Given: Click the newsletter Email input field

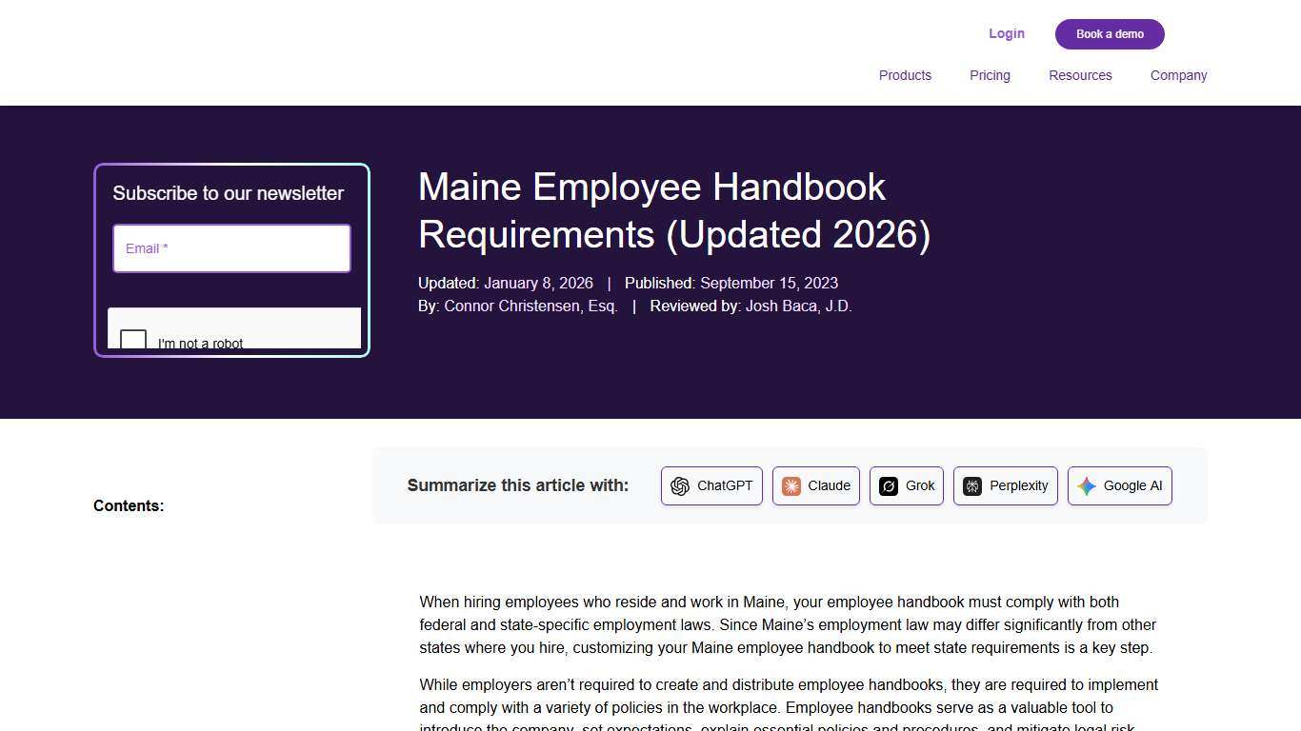Looking at the screenshot, I should click(231, 248).
